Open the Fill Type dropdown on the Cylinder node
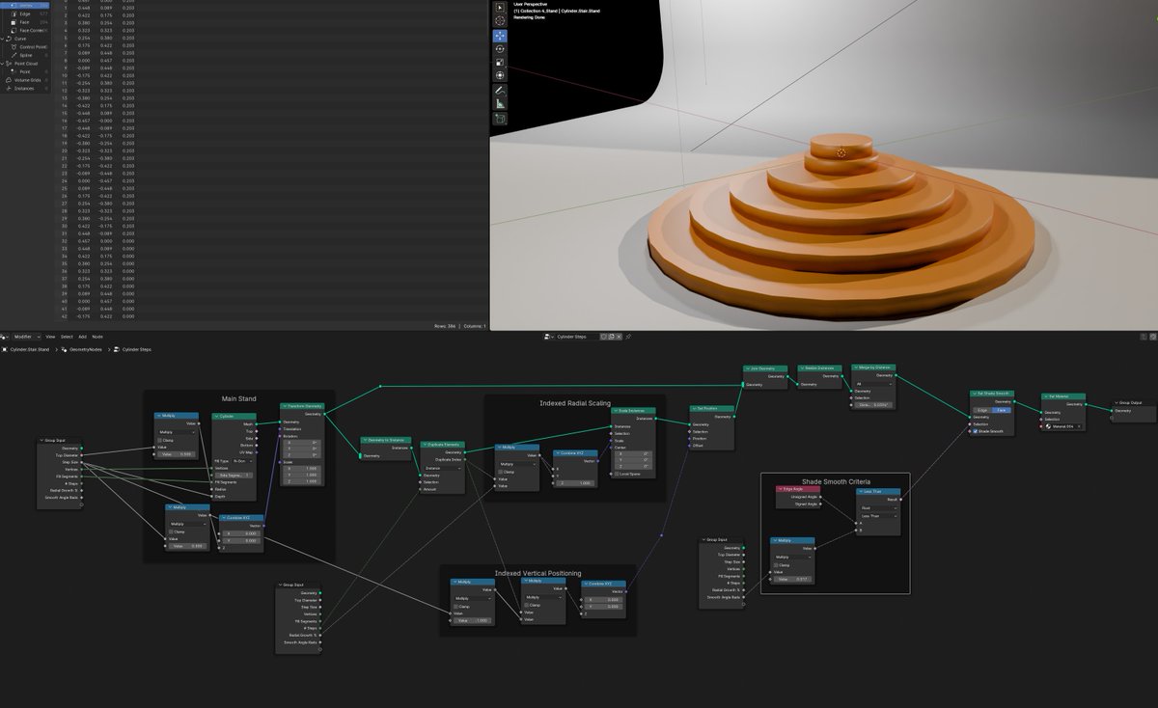Viewport: 1158px width, 708px height. [239, 461]
